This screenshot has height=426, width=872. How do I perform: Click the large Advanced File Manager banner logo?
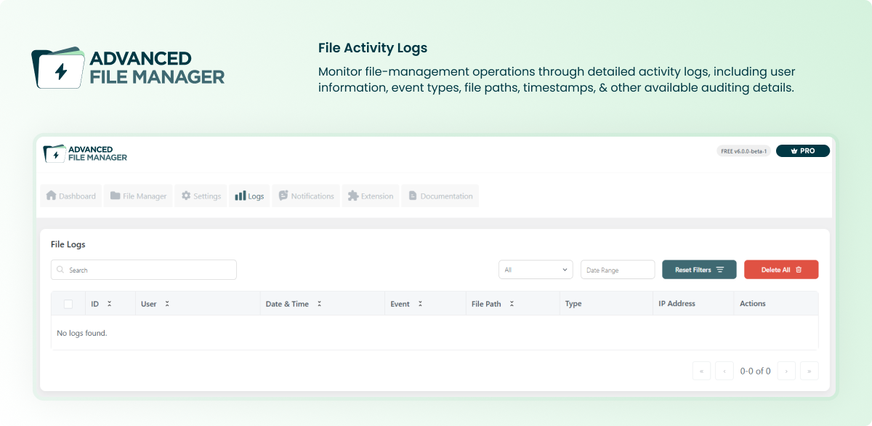(128, 68)
